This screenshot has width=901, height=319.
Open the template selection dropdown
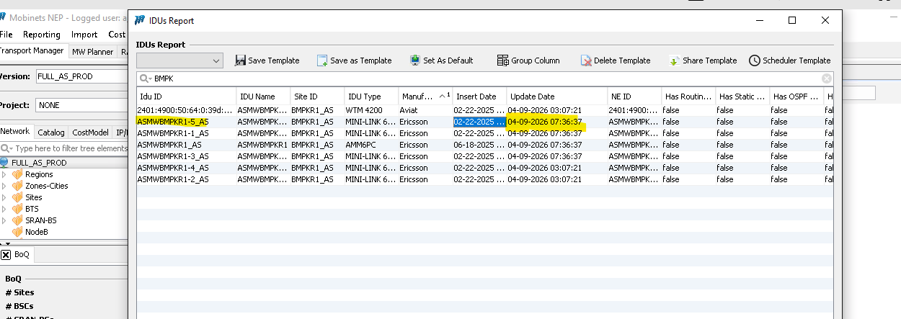[x=217, y=61]
